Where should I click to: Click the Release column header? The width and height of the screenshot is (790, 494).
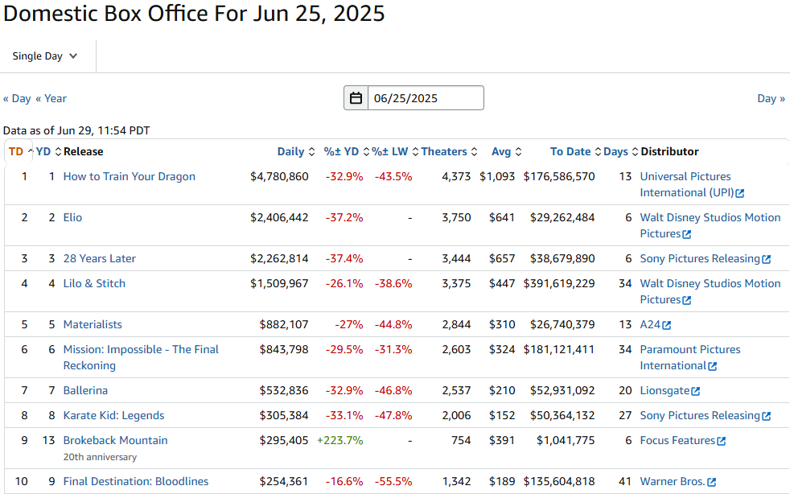click(x=83, y=152)
